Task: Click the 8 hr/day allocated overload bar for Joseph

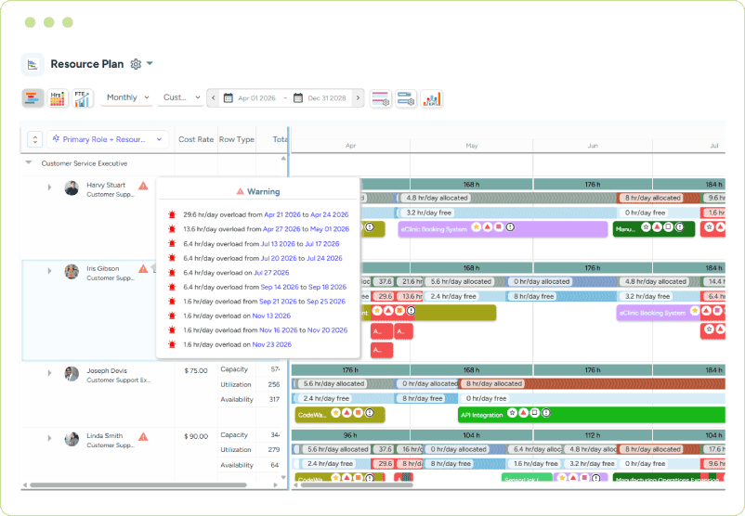Action: click(x=592, y=383)
